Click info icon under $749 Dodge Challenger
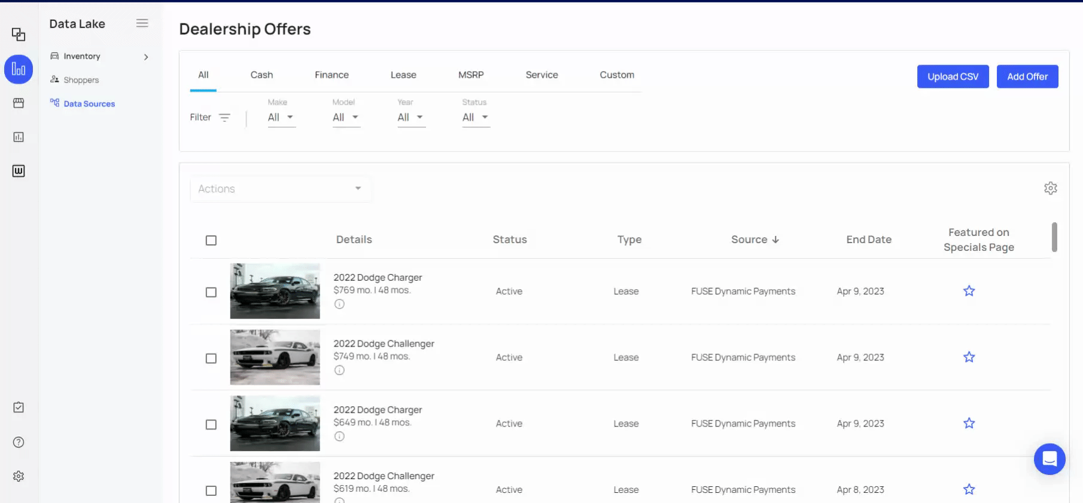This screenshot has width=1083, height=503. tap(339, 370)
